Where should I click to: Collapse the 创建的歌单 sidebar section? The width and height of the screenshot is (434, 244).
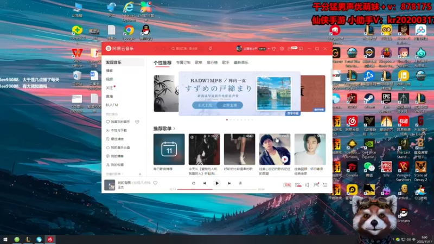114,174
